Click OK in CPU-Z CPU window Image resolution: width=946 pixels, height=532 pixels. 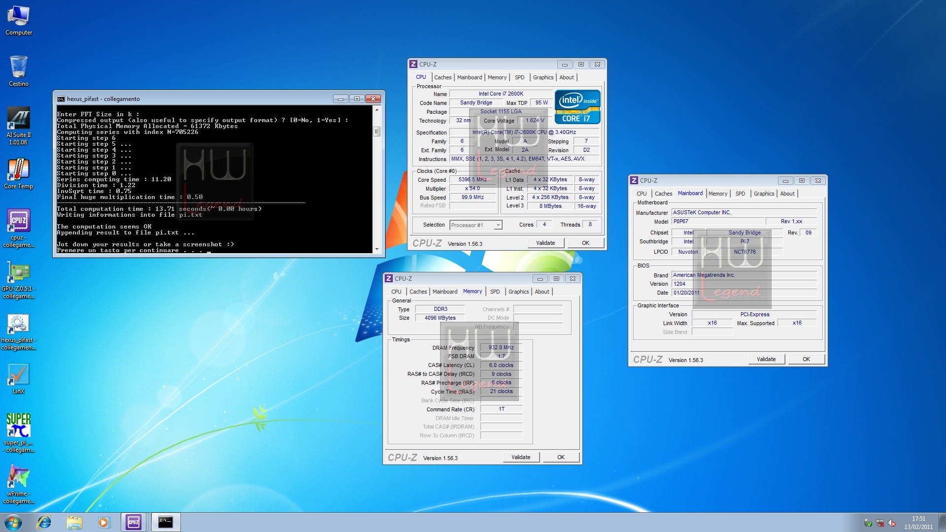(x=585, y=243)
